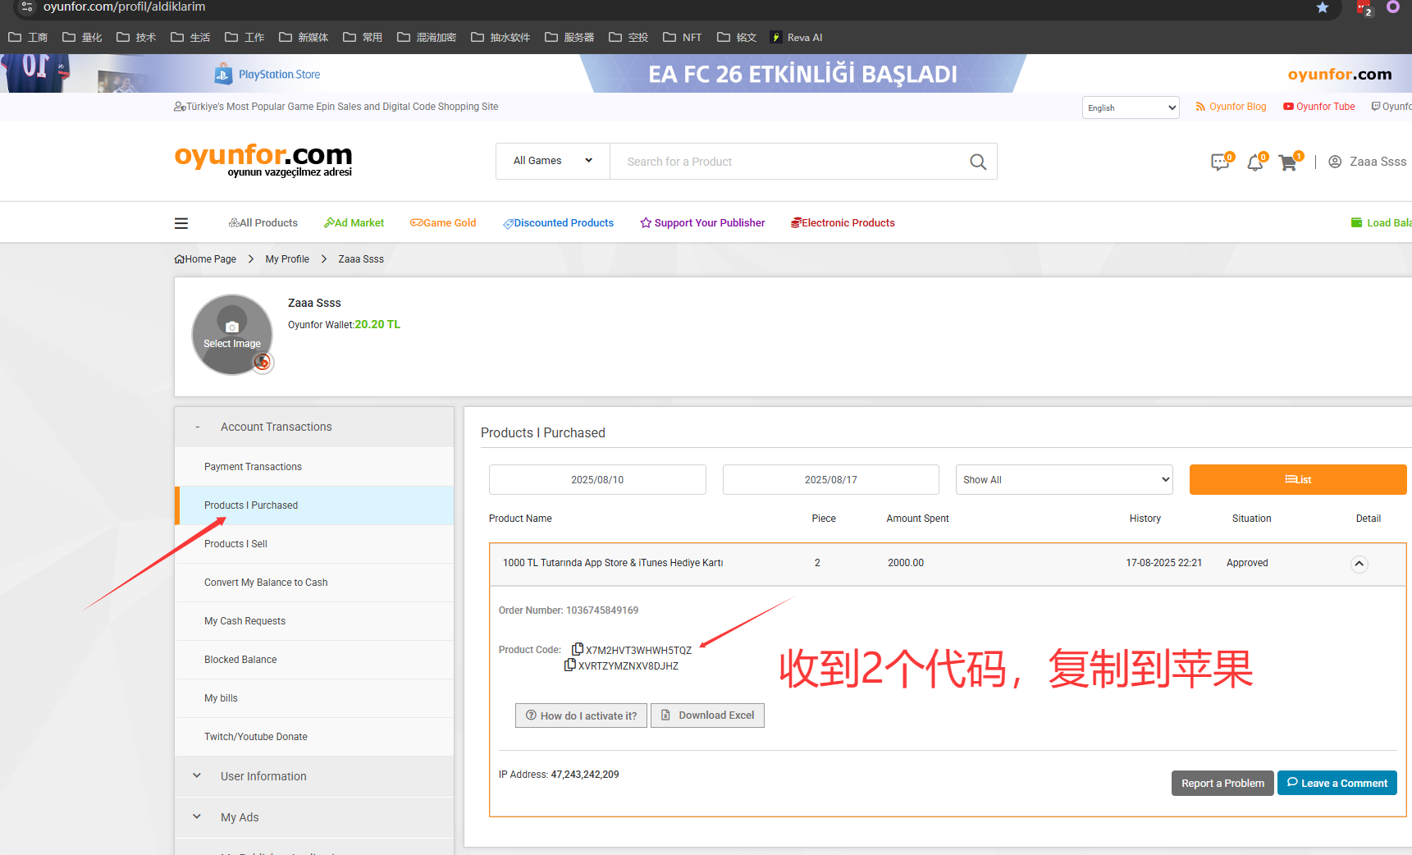Open the 混淆加密 bookmarks folder

pyautogui.click(x=427, y=38)
